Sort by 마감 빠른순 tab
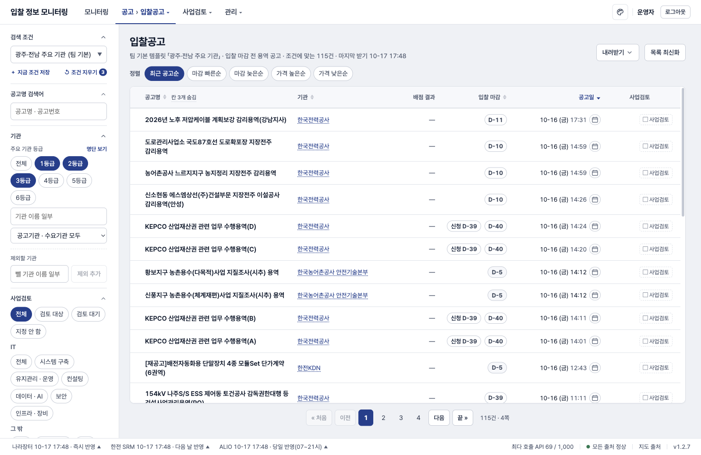 pos(206,73)
